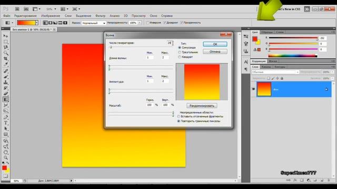
Task: Select Квадрат wave type radio button
Action: coord(180,57)
